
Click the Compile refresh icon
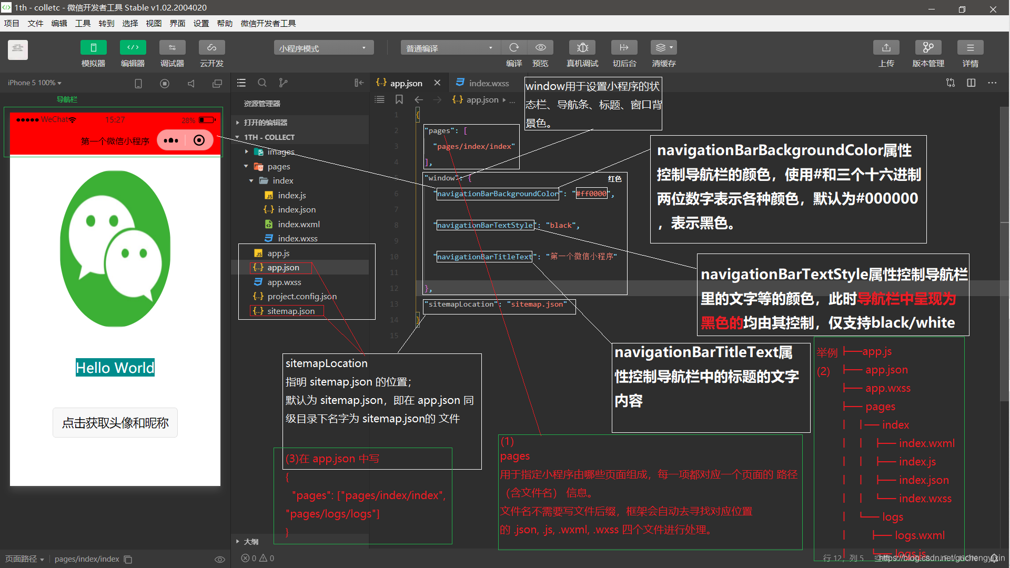pos(514,48)
